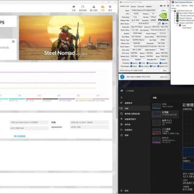
Task: Open the Details list icon in Task Manager
Action: (x=121, y=130)
